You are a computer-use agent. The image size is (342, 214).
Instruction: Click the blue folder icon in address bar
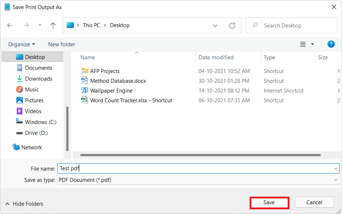click(x=70, y=25)
